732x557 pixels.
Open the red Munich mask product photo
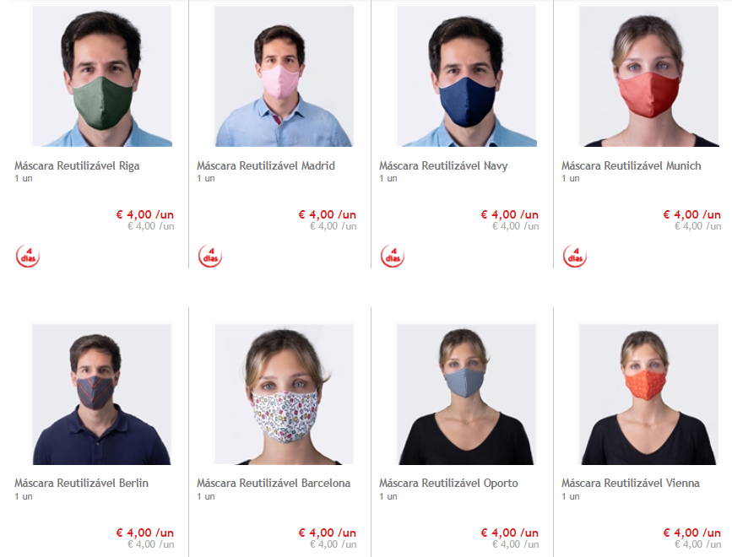coord(649,76)
